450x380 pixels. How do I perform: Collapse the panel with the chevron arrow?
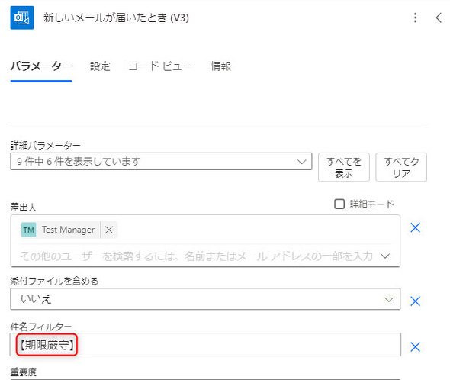(x=439, y=18)
